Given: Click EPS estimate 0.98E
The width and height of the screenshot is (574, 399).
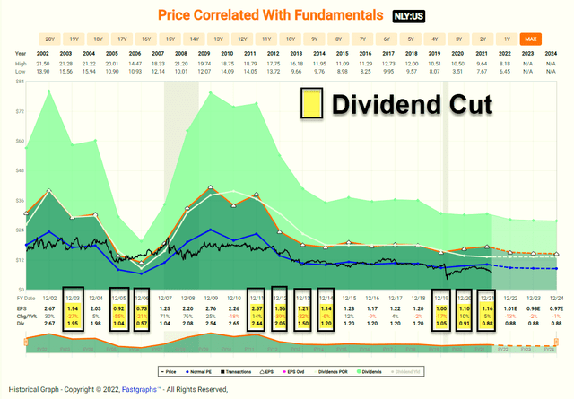Looking at the screenshot, I should pos(534,309).
